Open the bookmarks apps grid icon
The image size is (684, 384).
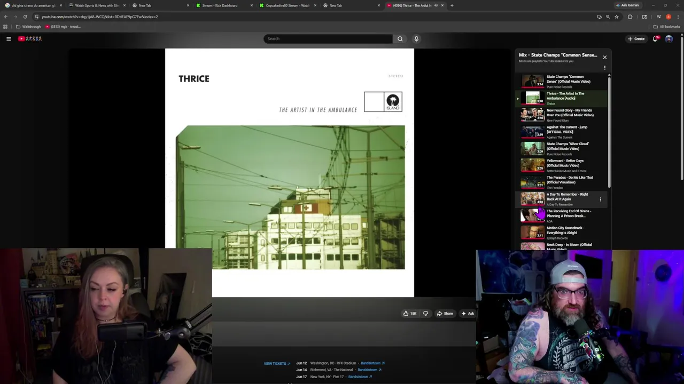[x=5, y=27]
